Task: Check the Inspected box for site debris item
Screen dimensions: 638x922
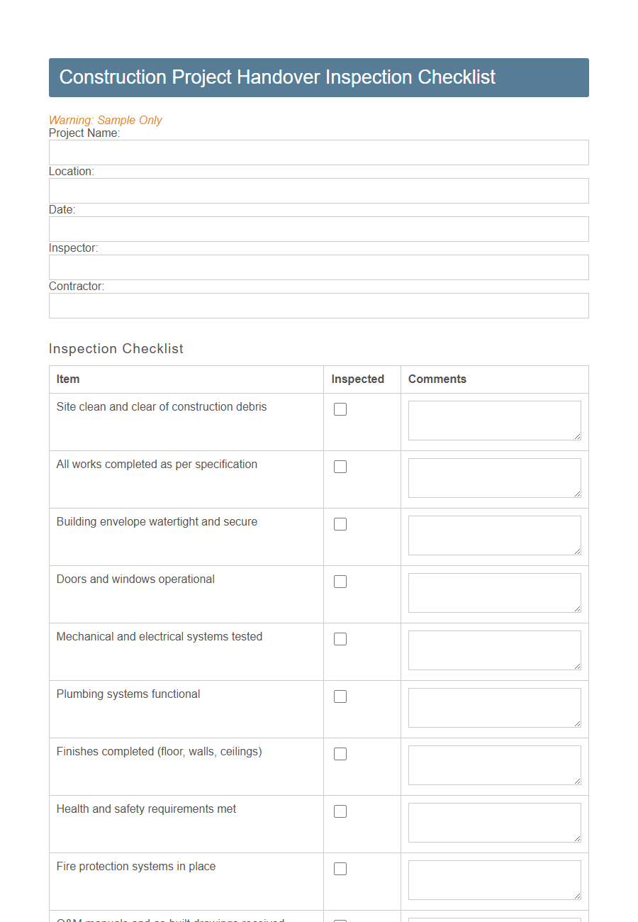Action: click(x=340, y=409)
